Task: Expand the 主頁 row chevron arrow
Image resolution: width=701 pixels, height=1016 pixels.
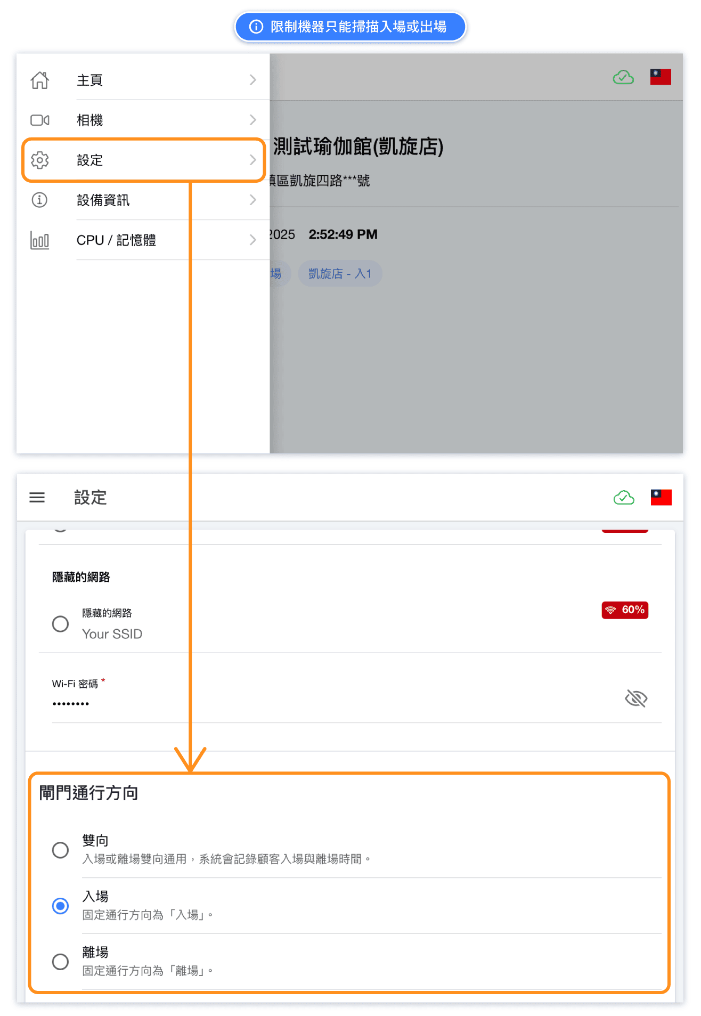Action: (x=253, y=80)
